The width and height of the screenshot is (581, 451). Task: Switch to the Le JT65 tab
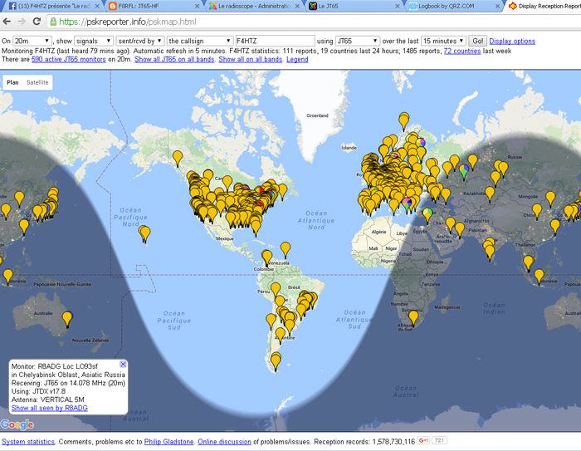(352, 7)
